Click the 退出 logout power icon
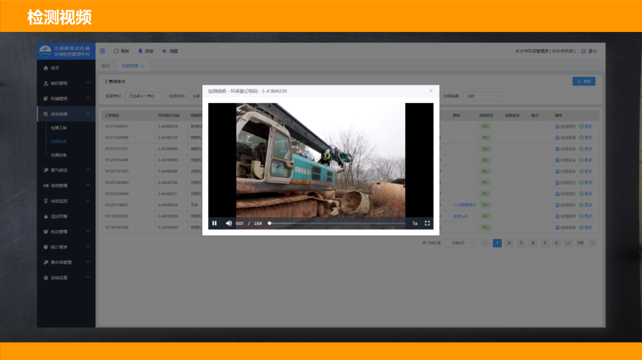 584,51
